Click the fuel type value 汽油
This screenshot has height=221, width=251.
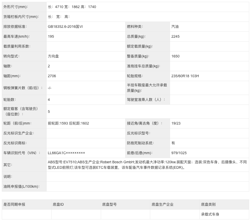coord(175,27)
